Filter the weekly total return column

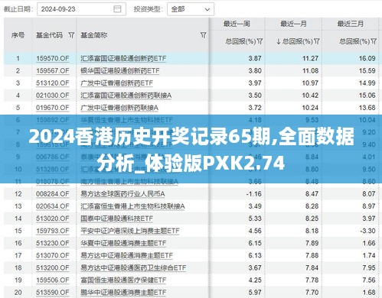click(260, 41)
